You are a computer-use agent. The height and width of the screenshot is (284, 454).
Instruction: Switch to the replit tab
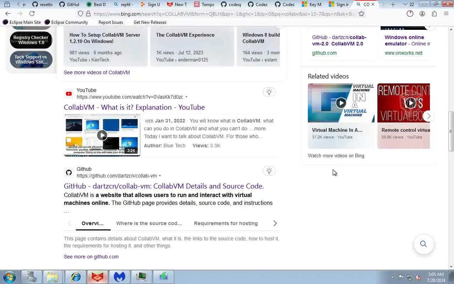point(123,4)
